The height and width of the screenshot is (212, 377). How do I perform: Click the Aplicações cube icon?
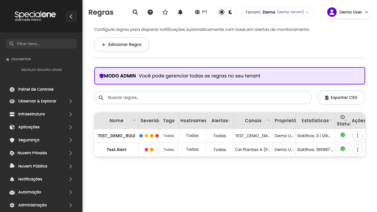pos(12,127)
